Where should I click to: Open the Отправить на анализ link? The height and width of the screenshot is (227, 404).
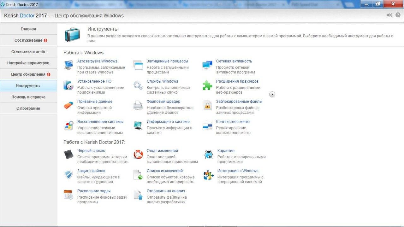166,191
